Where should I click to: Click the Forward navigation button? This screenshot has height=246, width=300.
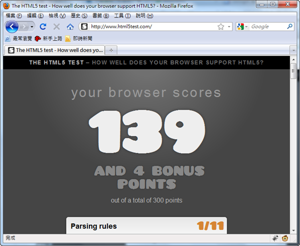tap(24, 27)
